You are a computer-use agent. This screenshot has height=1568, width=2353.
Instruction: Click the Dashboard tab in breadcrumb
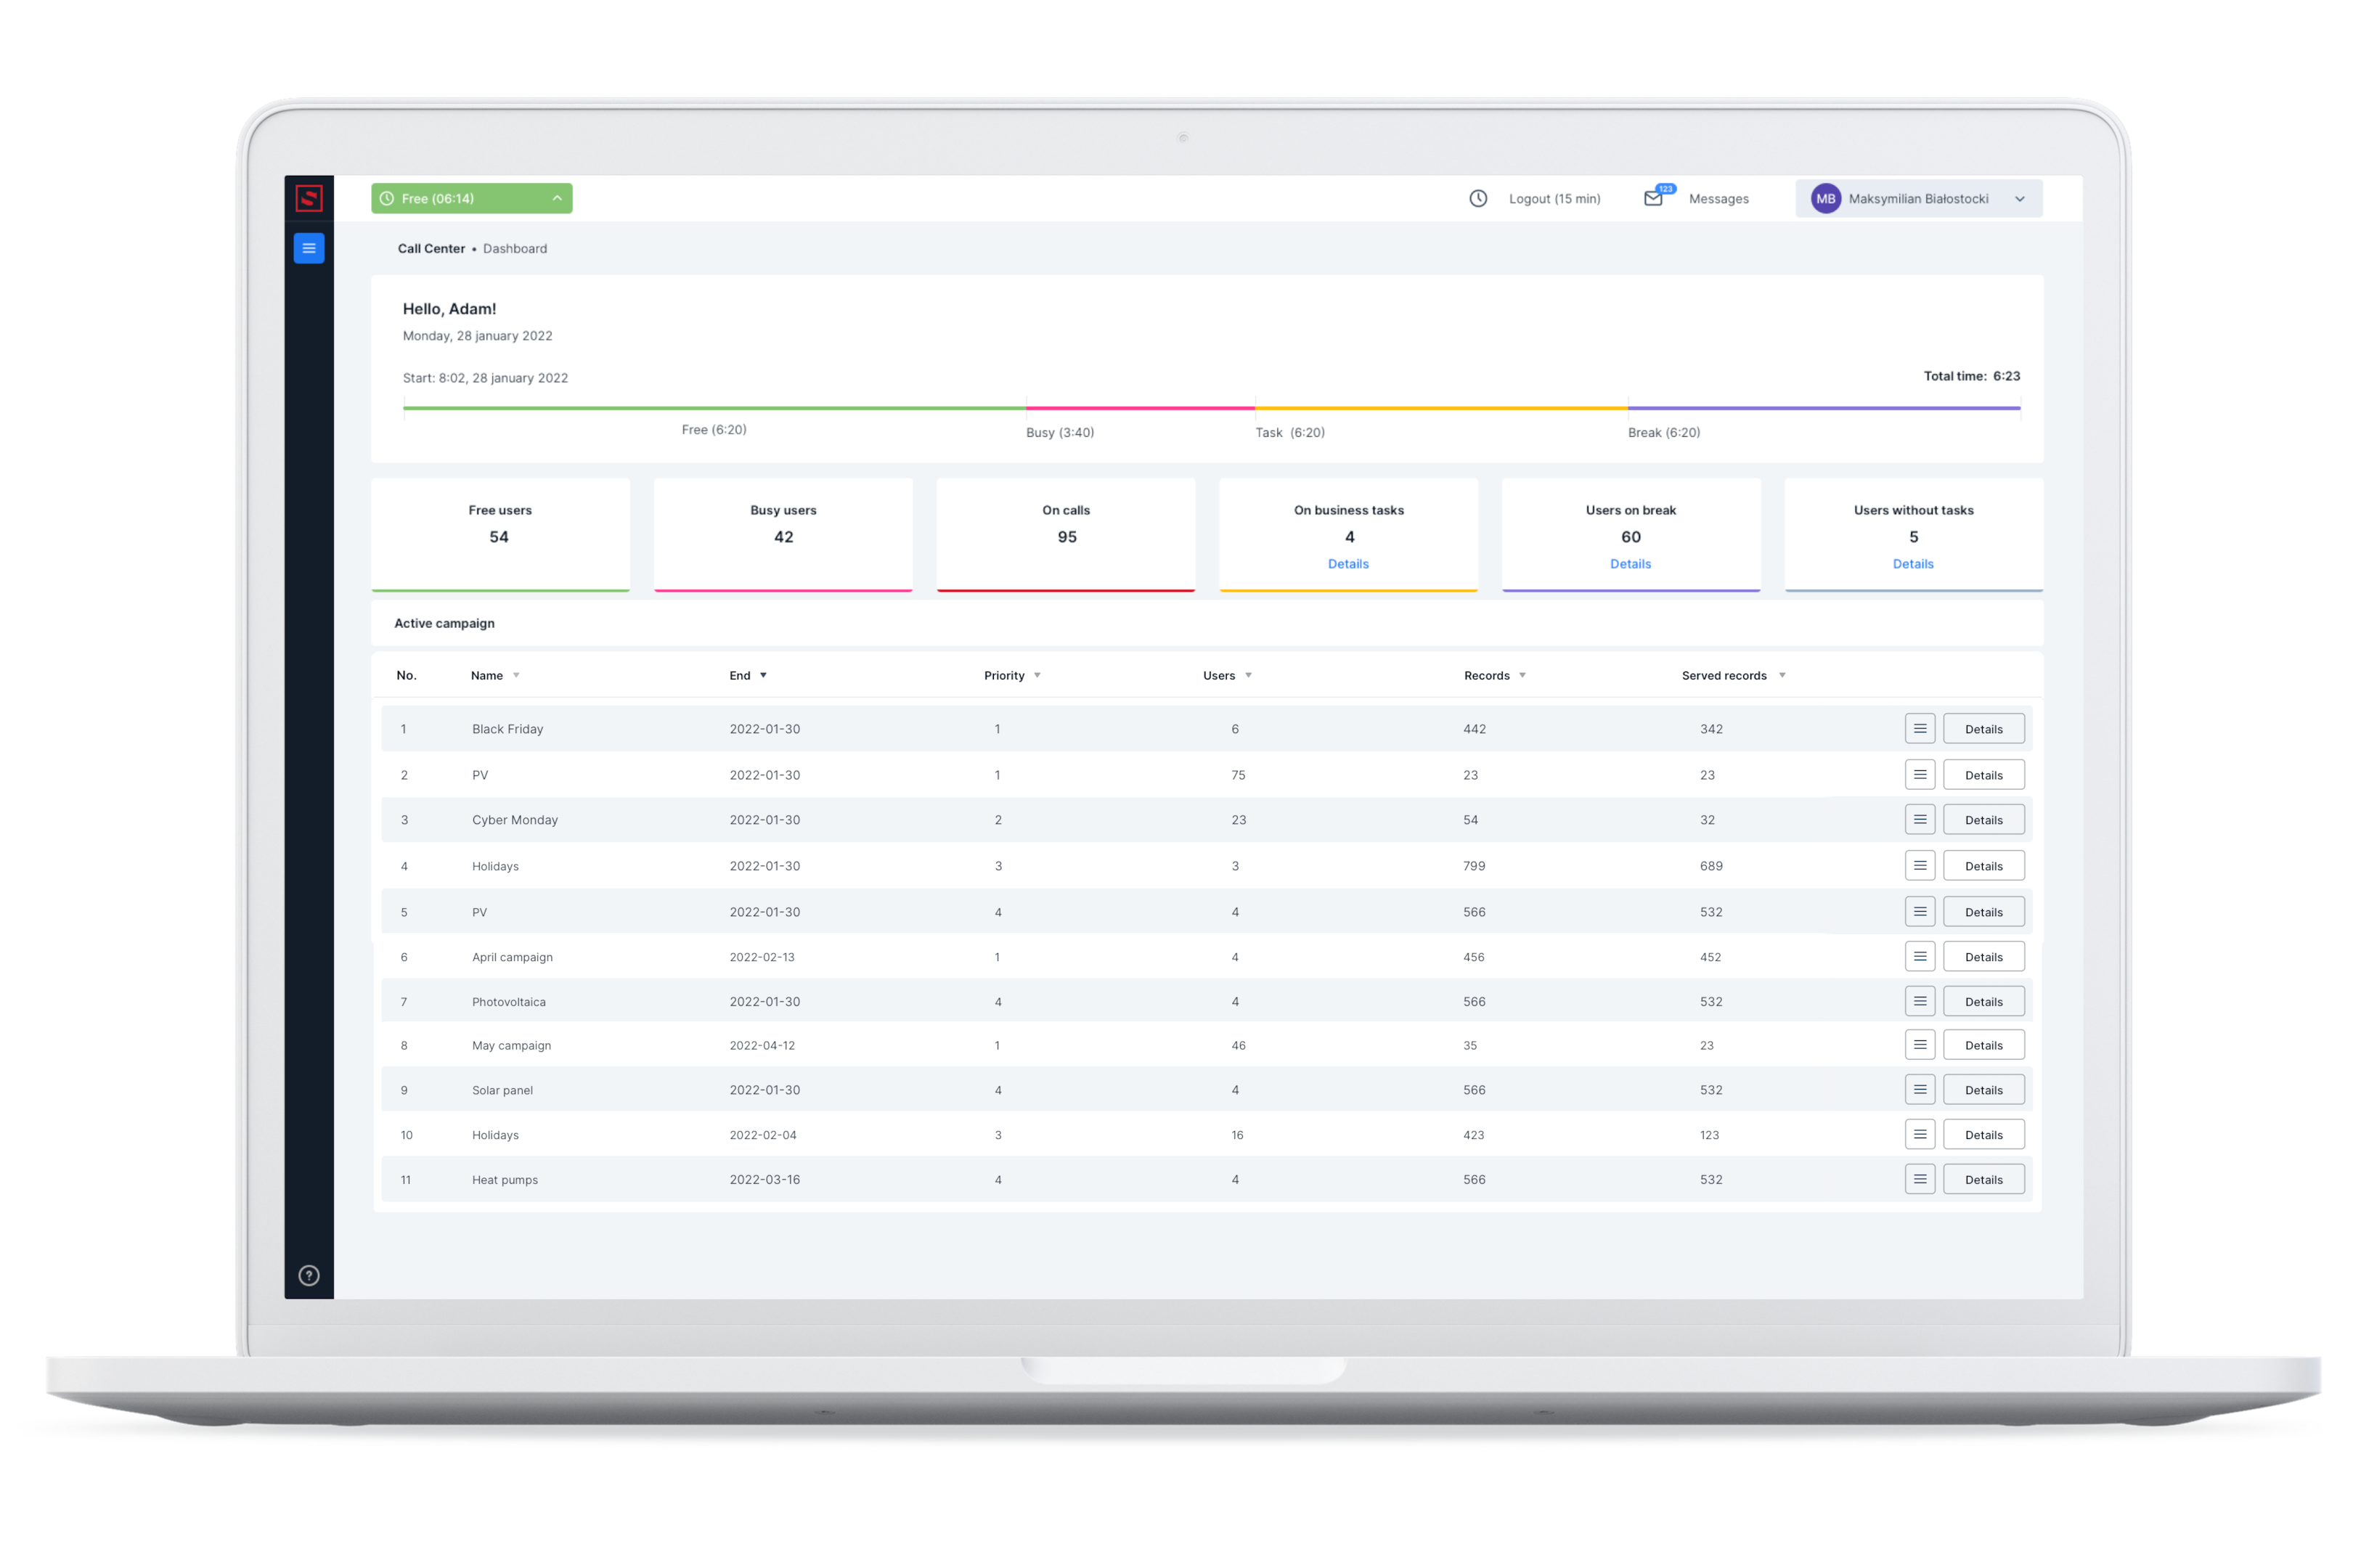coord(518,247)
